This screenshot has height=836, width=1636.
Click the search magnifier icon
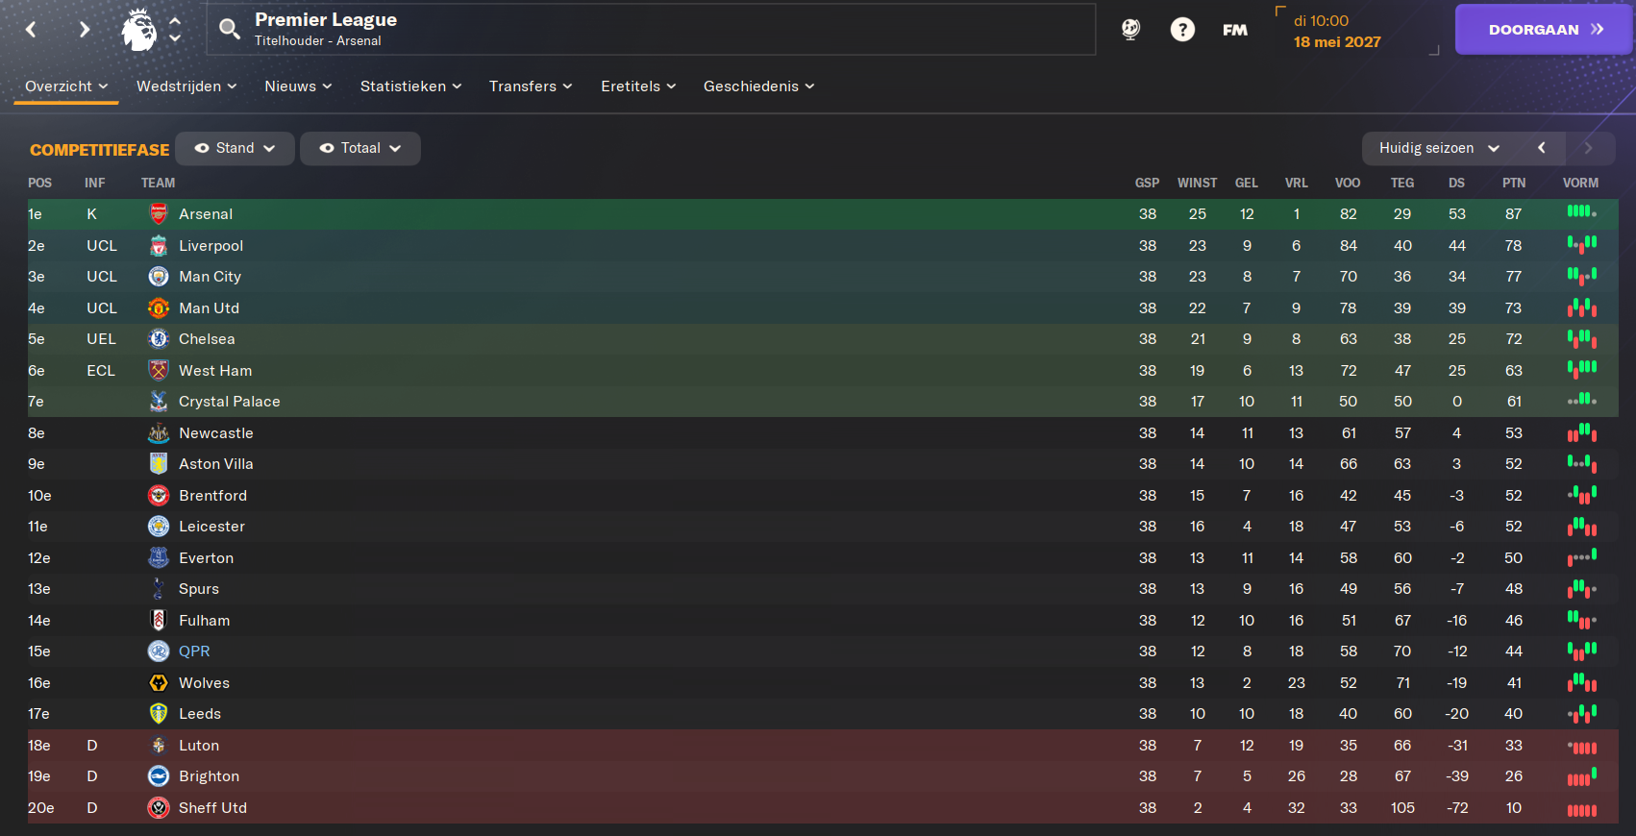(x=229, y=29)
